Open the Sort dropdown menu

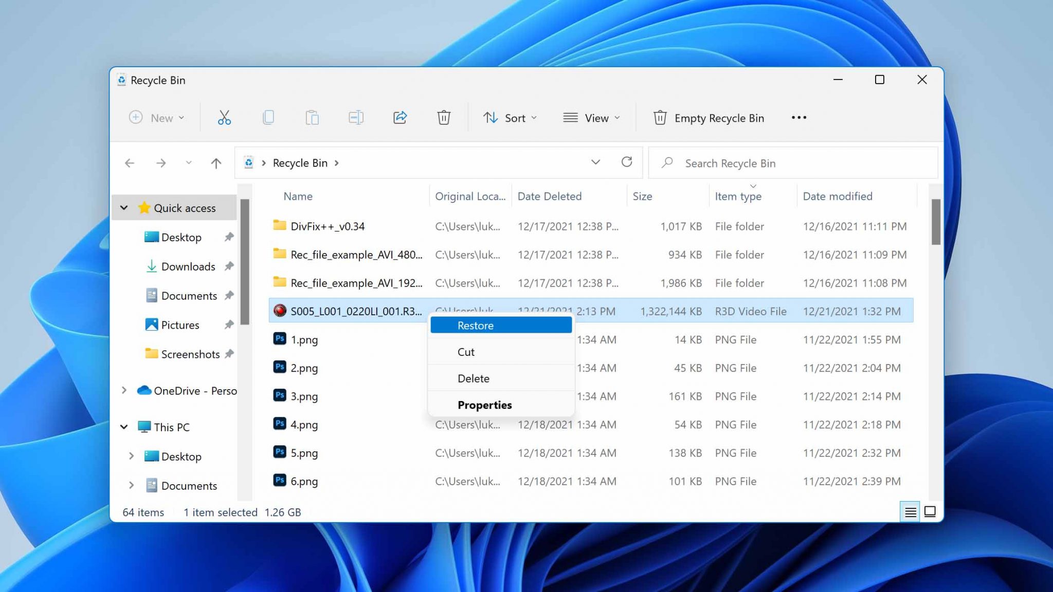click(x=510, y=118)
